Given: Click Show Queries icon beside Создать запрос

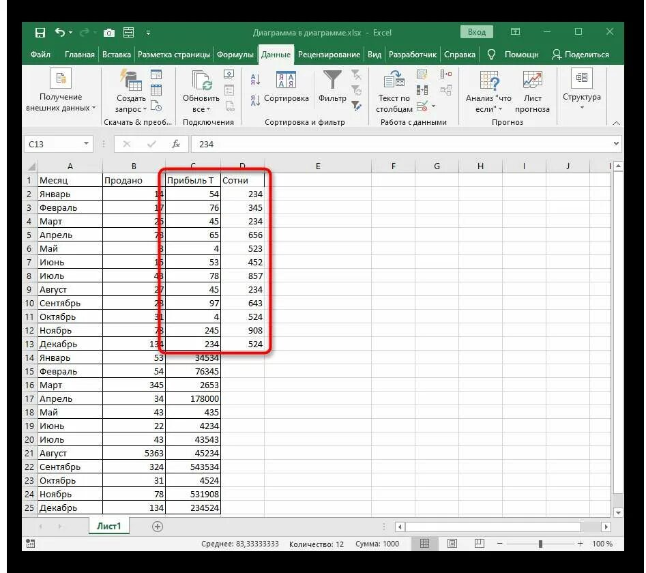Looking at the screenshot, I should 156,74.
